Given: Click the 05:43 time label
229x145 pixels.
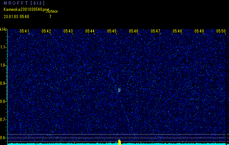Looking at the screenshot, I should point(68,31).
